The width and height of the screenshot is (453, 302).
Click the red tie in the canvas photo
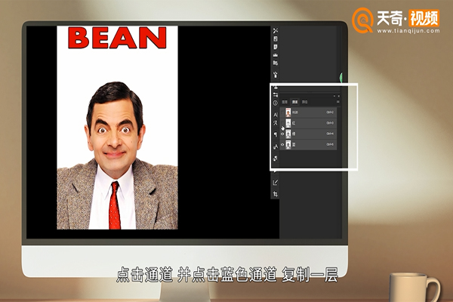[x=115, y=205]
